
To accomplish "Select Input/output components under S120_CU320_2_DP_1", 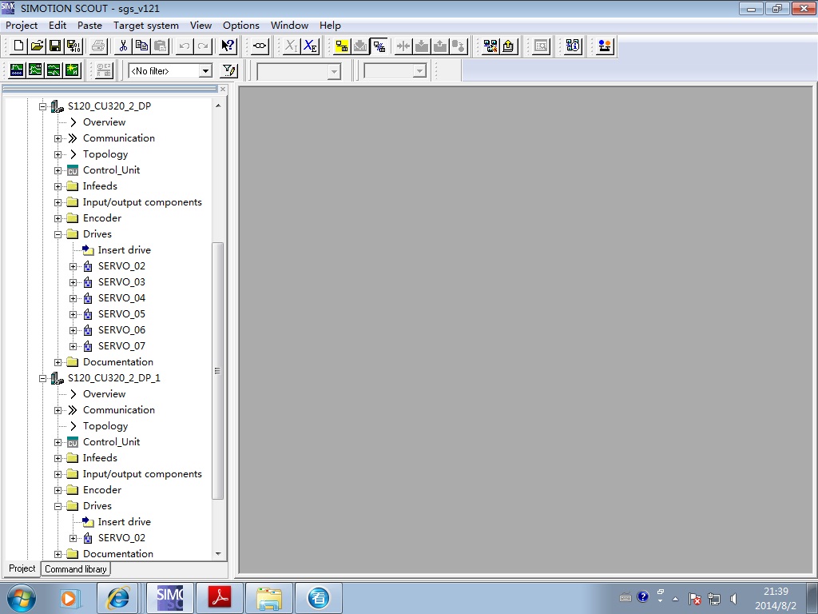I will coord(142,474).
